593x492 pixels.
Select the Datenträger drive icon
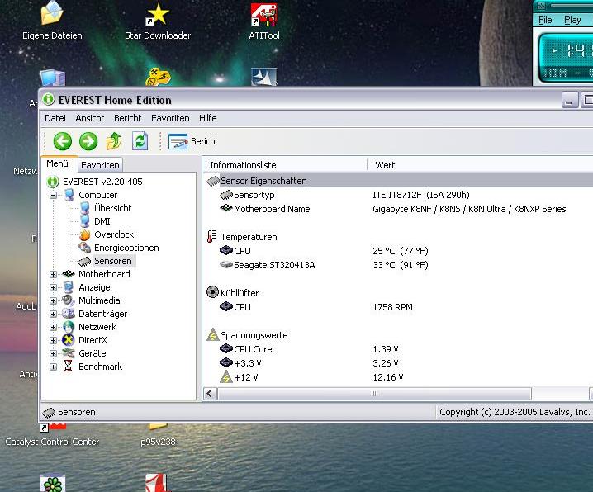[69, 314]
